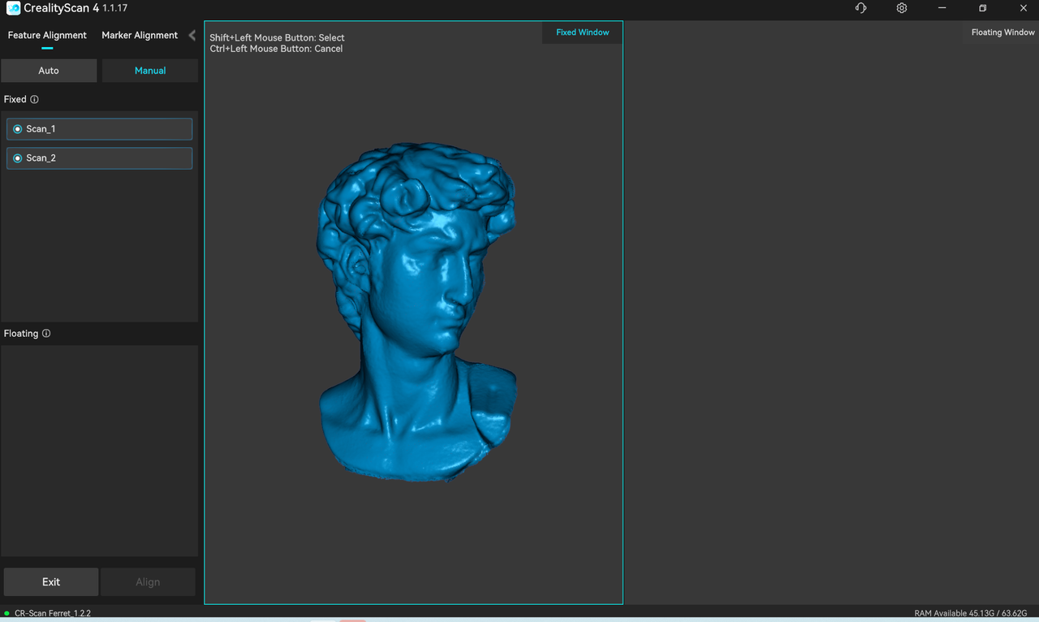
Task: Click the CrealityScan logo in title bar
Action: coord(13,8)
